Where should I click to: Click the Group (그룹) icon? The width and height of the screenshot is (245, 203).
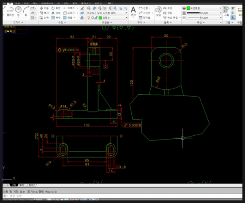(226, 11)
